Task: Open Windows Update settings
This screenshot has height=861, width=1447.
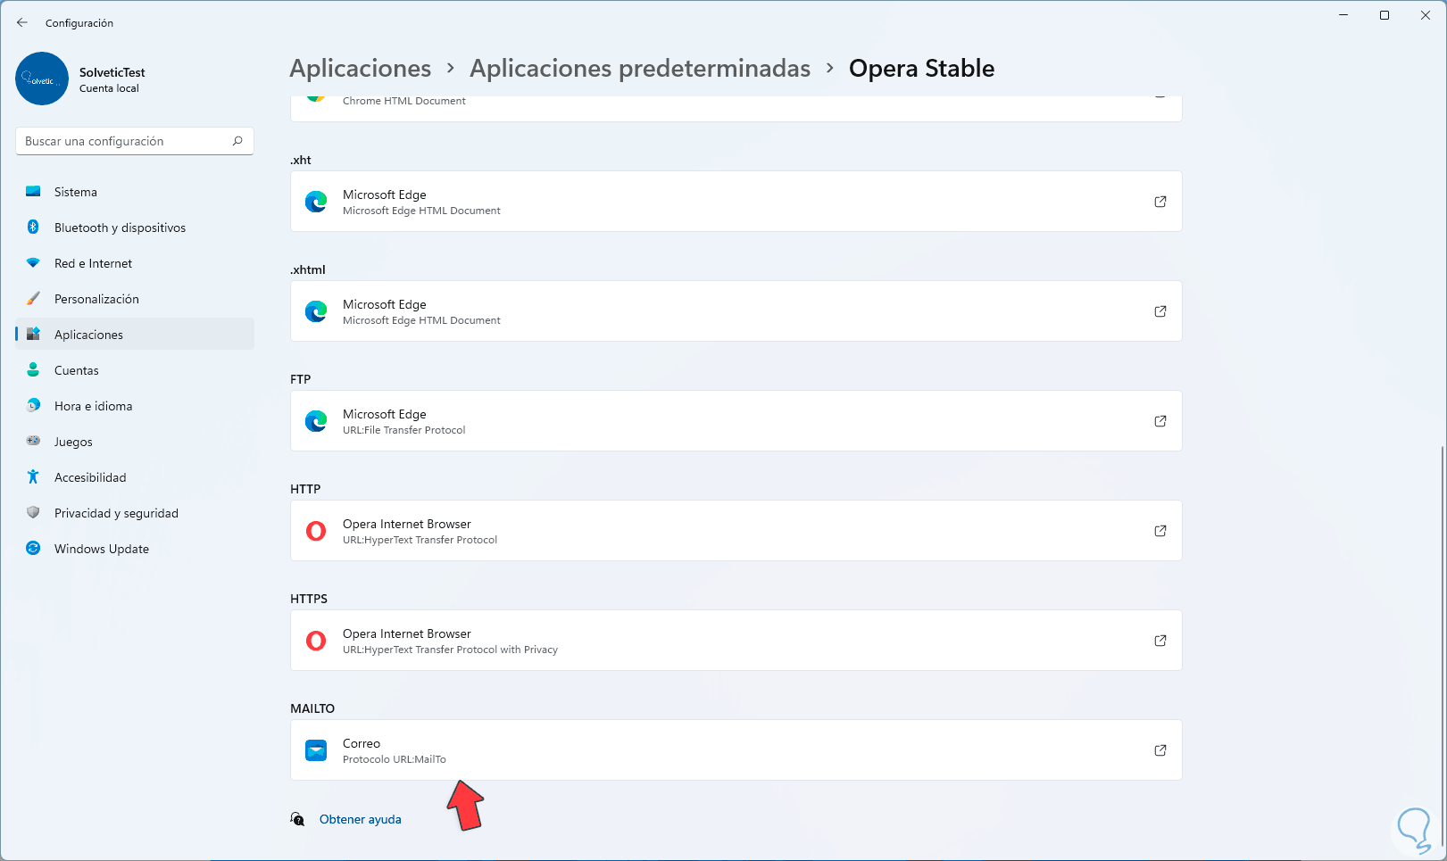Action: pyautogui.click(x=101, y=549)
